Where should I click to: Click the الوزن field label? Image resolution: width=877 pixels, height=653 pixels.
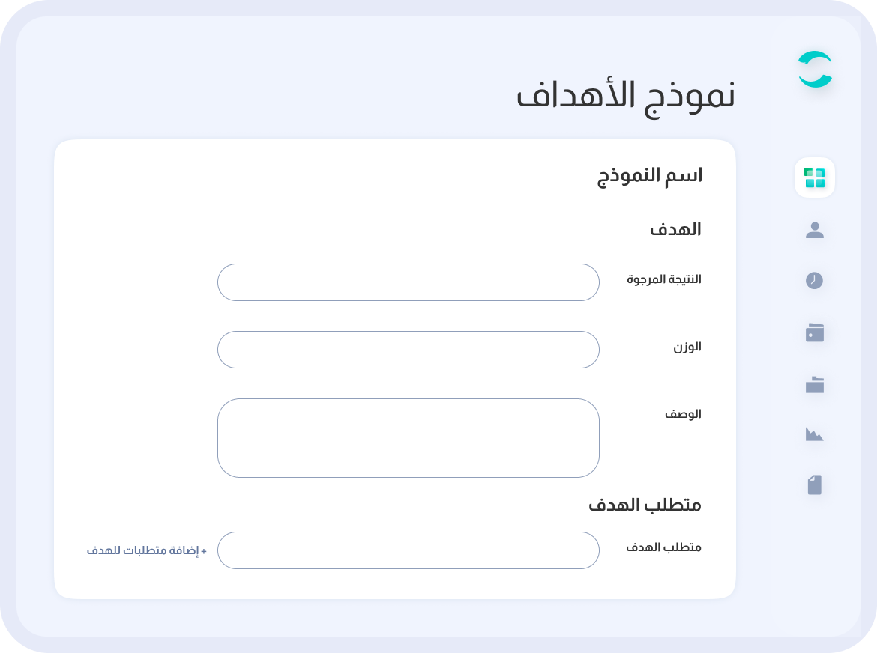(687, 347)
